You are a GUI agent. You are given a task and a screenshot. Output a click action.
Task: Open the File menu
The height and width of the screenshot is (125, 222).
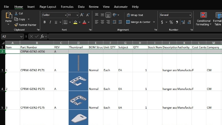(6, 7)
